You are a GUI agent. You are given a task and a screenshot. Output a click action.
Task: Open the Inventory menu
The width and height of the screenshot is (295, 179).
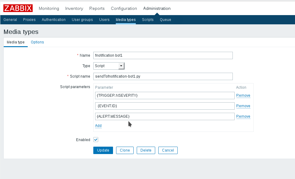[74, 8]
